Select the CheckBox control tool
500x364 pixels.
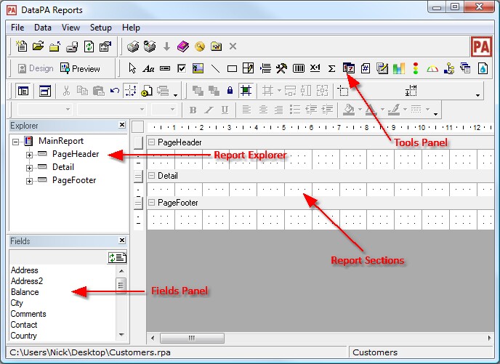point(182,68)
